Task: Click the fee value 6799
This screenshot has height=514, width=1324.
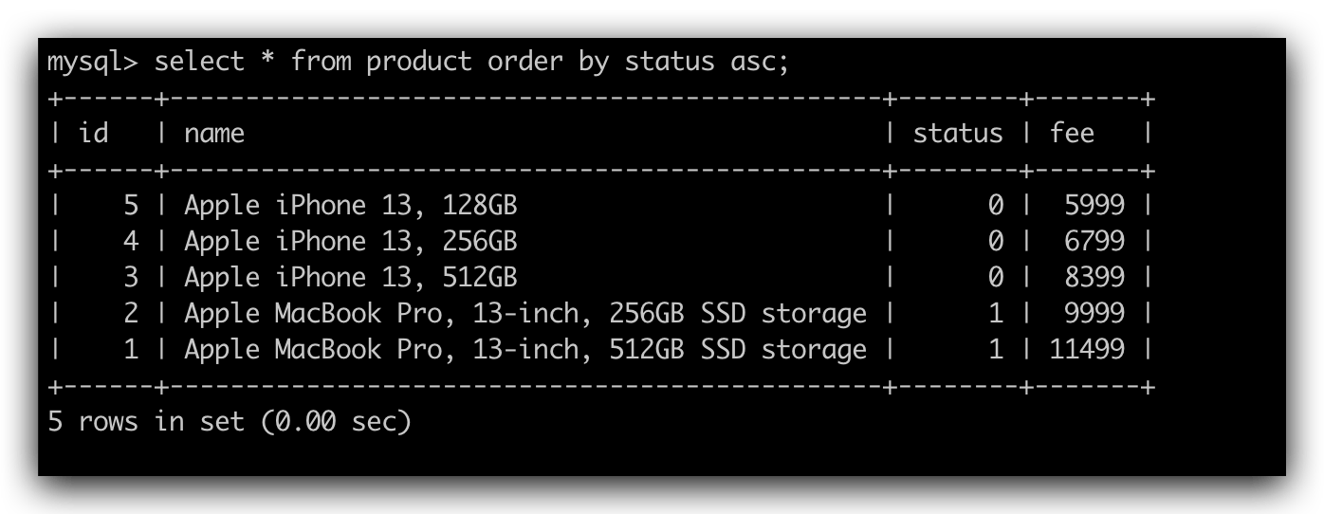Action: click(x=1094, y=242)
